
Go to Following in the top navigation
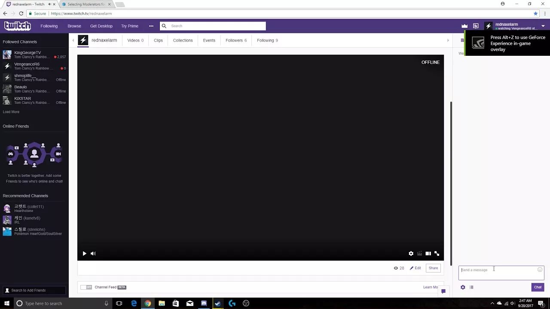[x=49, y=26]
